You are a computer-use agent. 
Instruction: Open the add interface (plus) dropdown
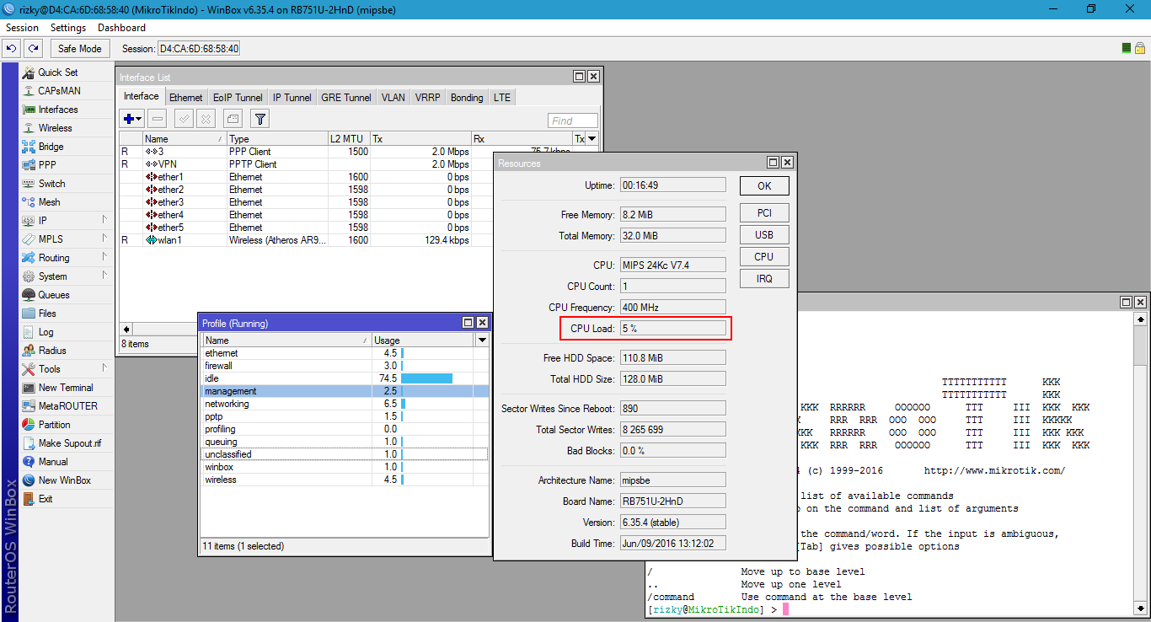tap(133, 119)
